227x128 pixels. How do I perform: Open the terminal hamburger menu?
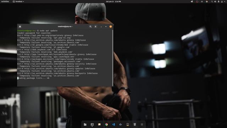click(95, 27)
